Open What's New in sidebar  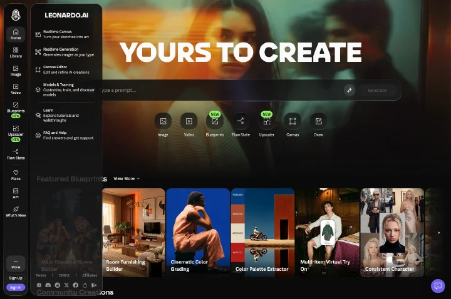click(x=16, y=211)
